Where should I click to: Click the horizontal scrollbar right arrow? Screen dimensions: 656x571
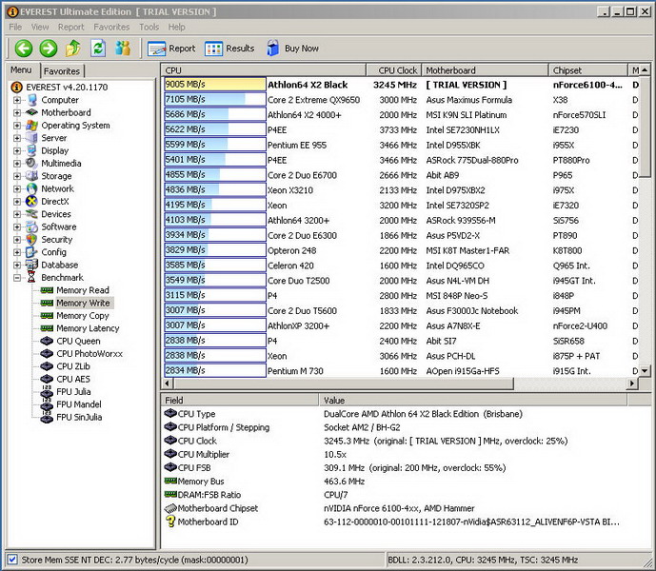632,384
